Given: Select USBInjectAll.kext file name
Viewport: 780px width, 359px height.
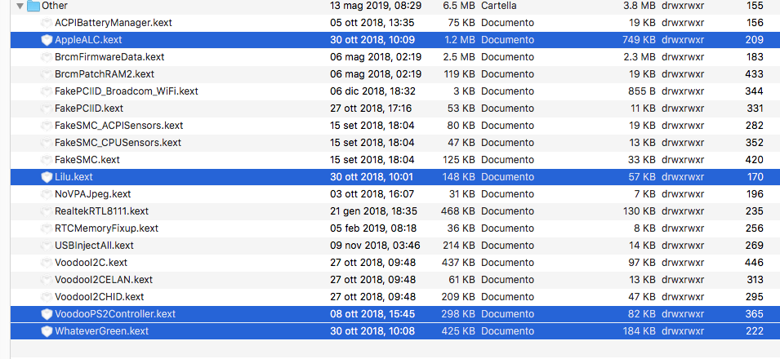Looking at the screenshot, I should [x=94, y=246].
